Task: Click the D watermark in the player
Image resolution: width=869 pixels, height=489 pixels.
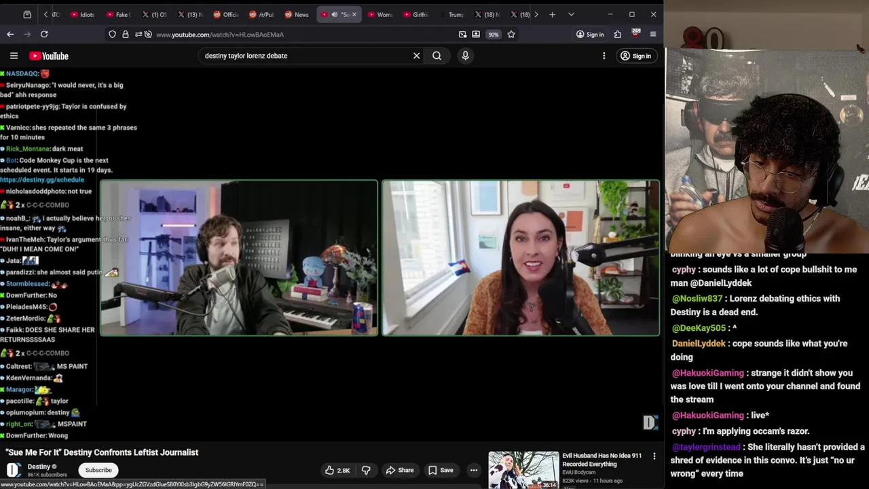Action: click(x=650, y=422)
